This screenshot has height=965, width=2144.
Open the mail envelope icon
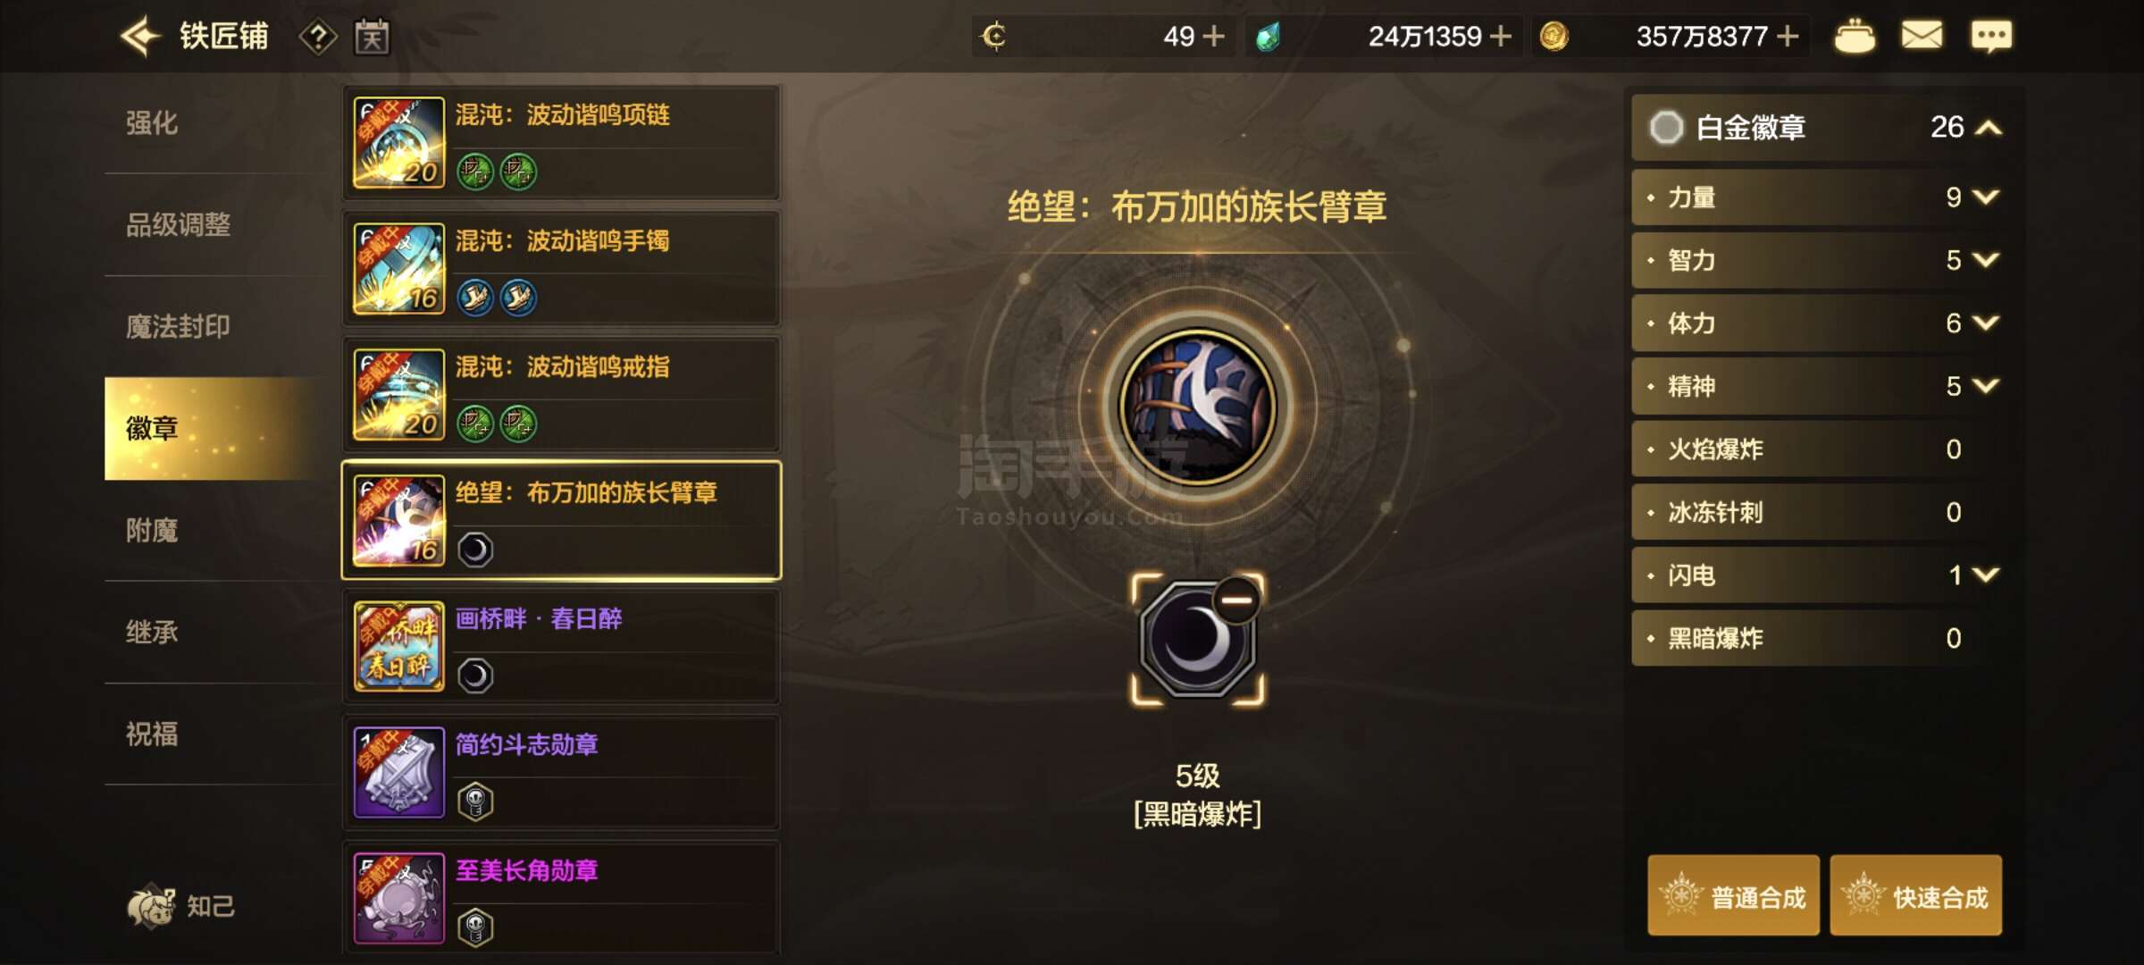pyautogui.click(x=1922, y=36)
